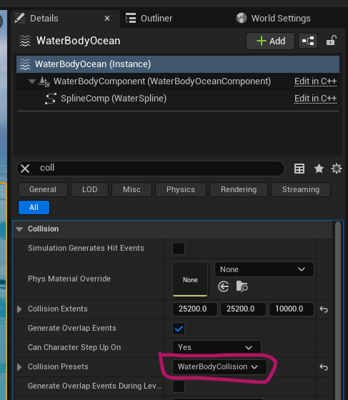Open Edit in C++ link for SplineComp
Image resolution: width=348 pixels, height=400 pixels.
tap(315, 99)
